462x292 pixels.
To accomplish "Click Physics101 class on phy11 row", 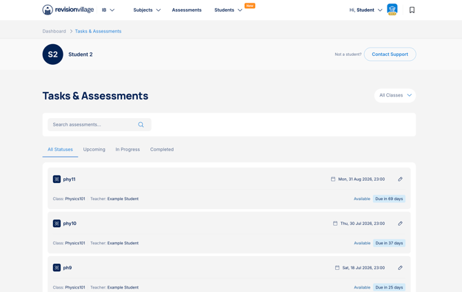I will click(x=75, y=199).
